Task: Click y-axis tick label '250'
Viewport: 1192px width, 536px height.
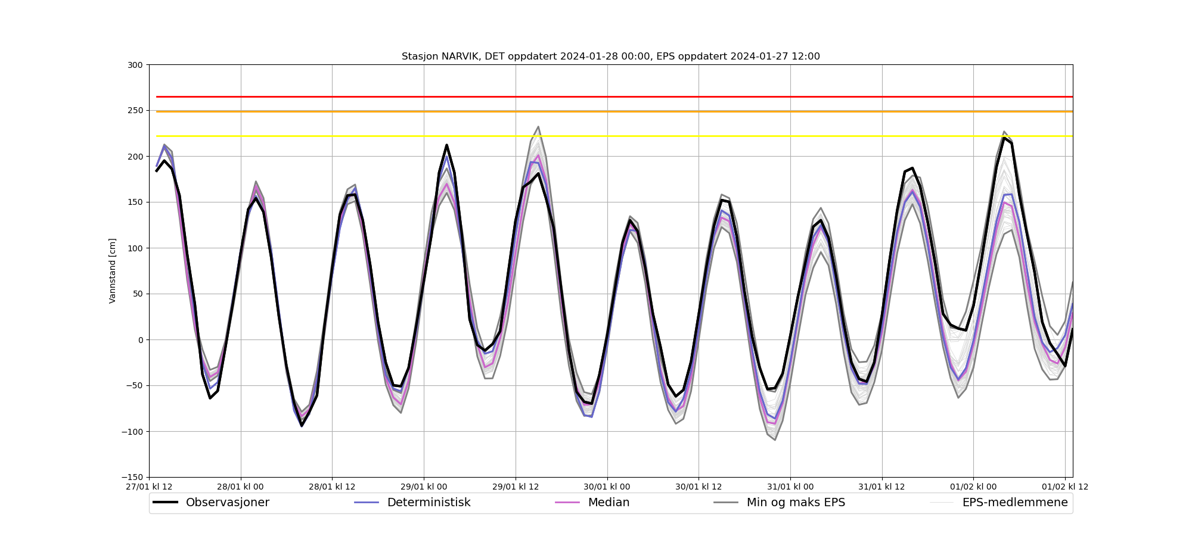Action: [x=136, y=111]
